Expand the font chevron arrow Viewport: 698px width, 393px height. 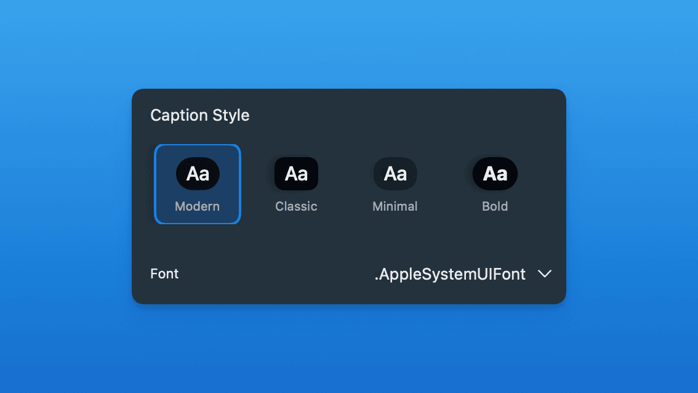tap(544, 274)
